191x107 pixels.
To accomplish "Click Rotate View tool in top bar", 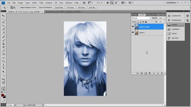I will click(116, 3).
